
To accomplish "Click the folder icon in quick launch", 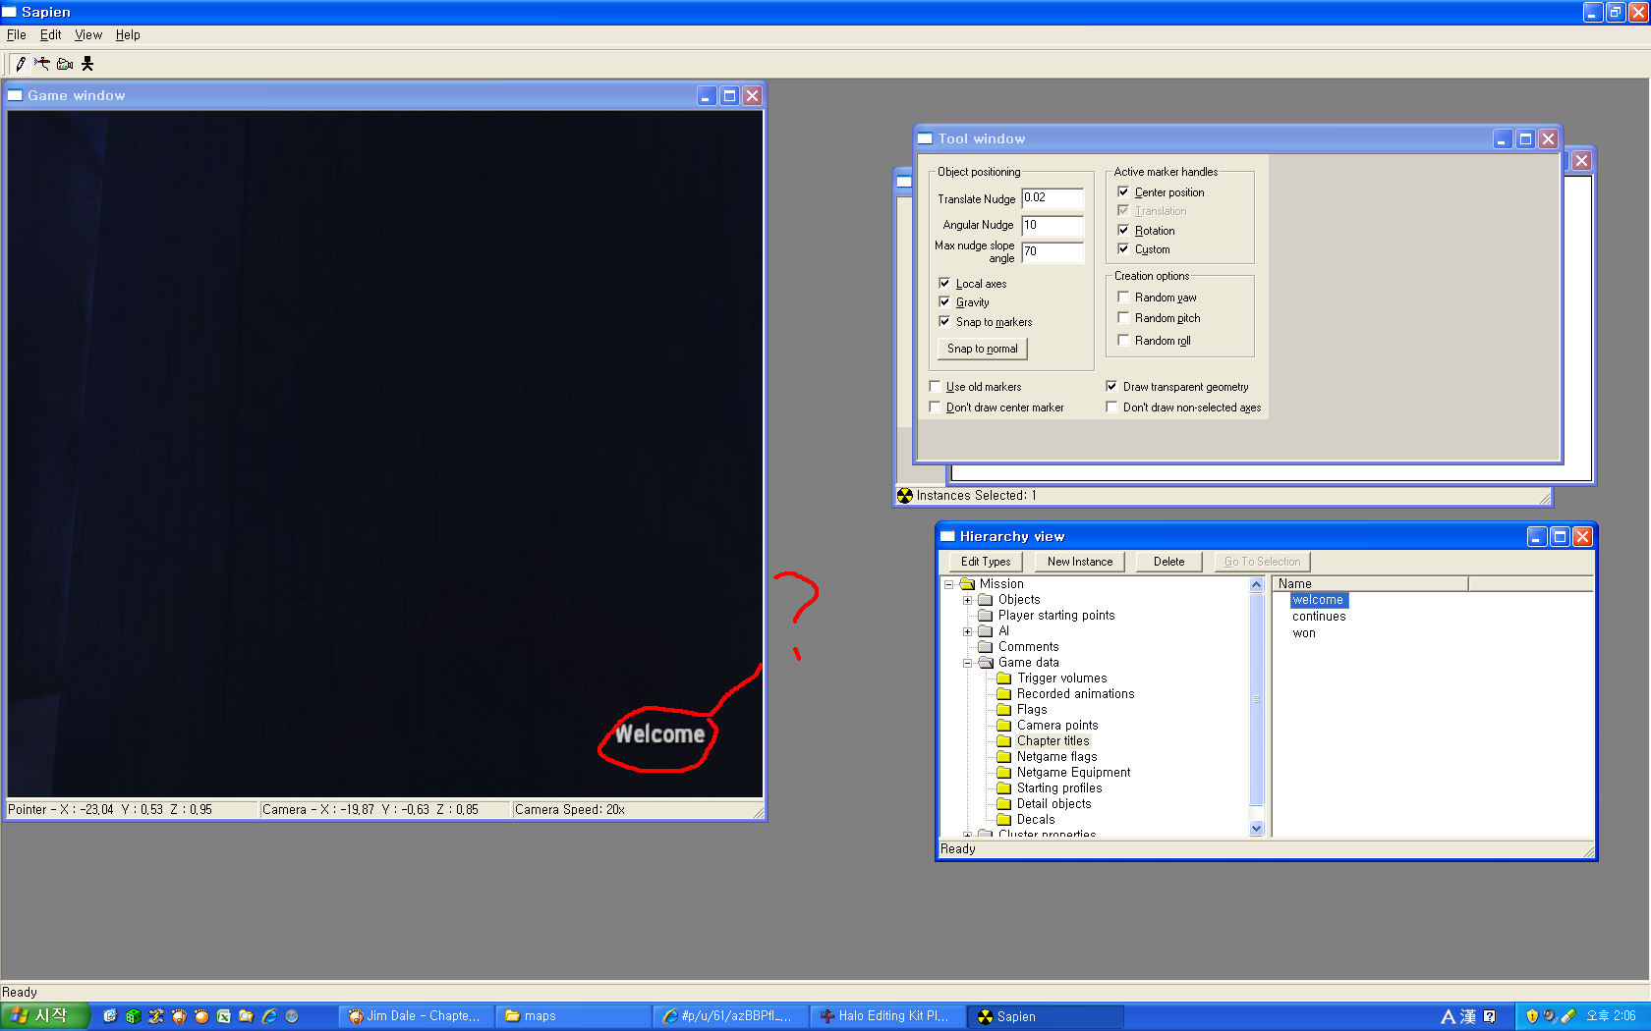I will click(x=247, y=1016).
